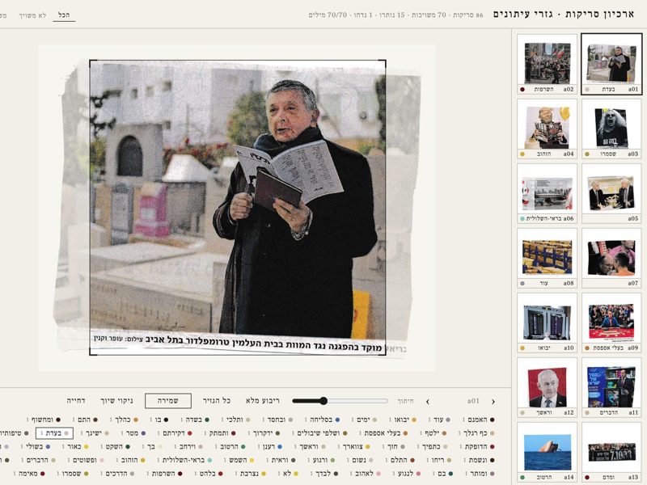The height and width of the screenshot is (485, 647).
Task: Click the התם word chip
Action: click(86, 420)
